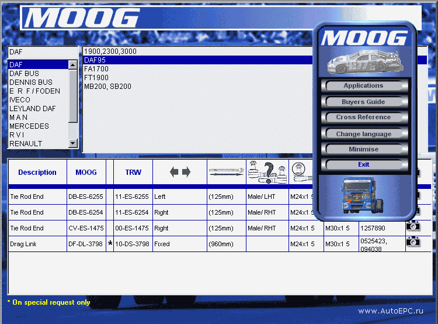Click the blue truck image in menu

(x=362, y=195)
